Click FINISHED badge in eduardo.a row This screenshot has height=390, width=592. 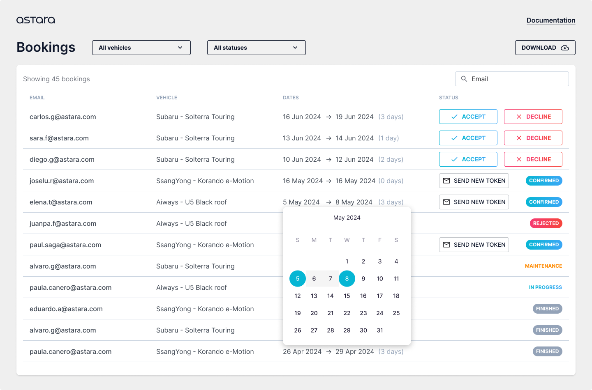click(548, 309)
